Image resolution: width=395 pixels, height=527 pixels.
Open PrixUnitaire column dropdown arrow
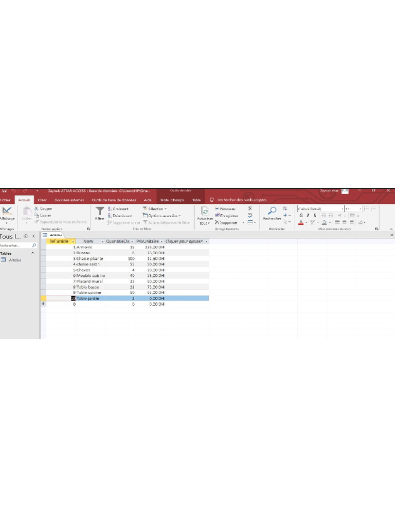(x=161, y=242)
